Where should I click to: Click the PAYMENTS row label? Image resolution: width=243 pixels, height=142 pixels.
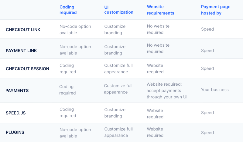17,91
